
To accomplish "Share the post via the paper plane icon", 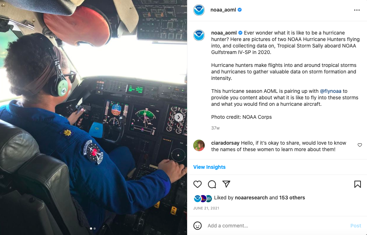I will (x=226, y=184).
